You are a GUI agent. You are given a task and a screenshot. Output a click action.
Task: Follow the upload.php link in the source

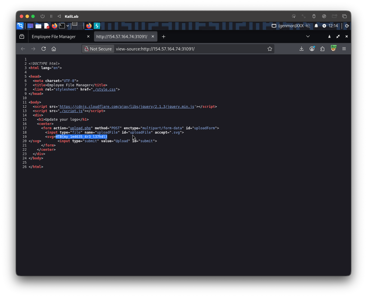pos(80,128)
